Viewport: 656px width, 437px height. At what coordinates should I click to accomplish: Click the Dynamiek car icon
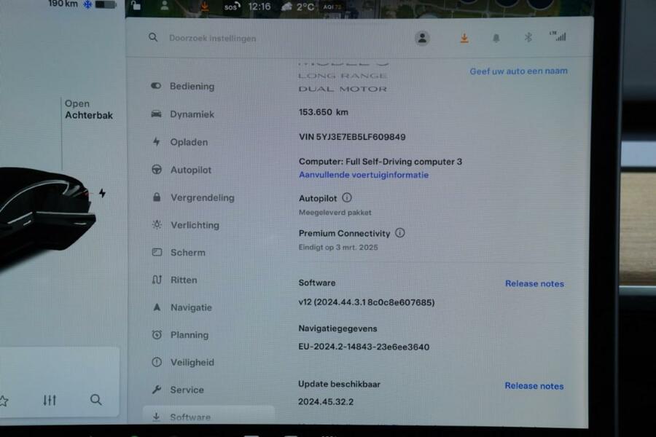[x=156, y=114]
